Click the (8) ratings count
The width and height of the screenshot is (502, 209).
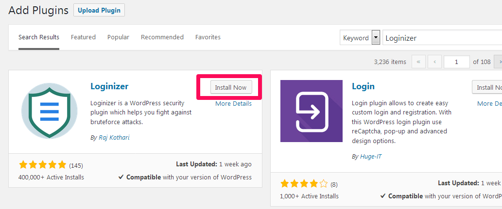pyautogui.click(x=334, y=184)
